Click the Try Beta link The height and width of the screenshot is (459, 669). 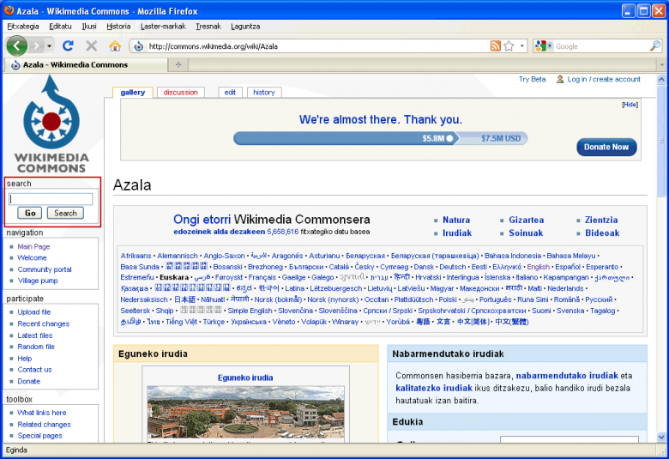[532, 79]
